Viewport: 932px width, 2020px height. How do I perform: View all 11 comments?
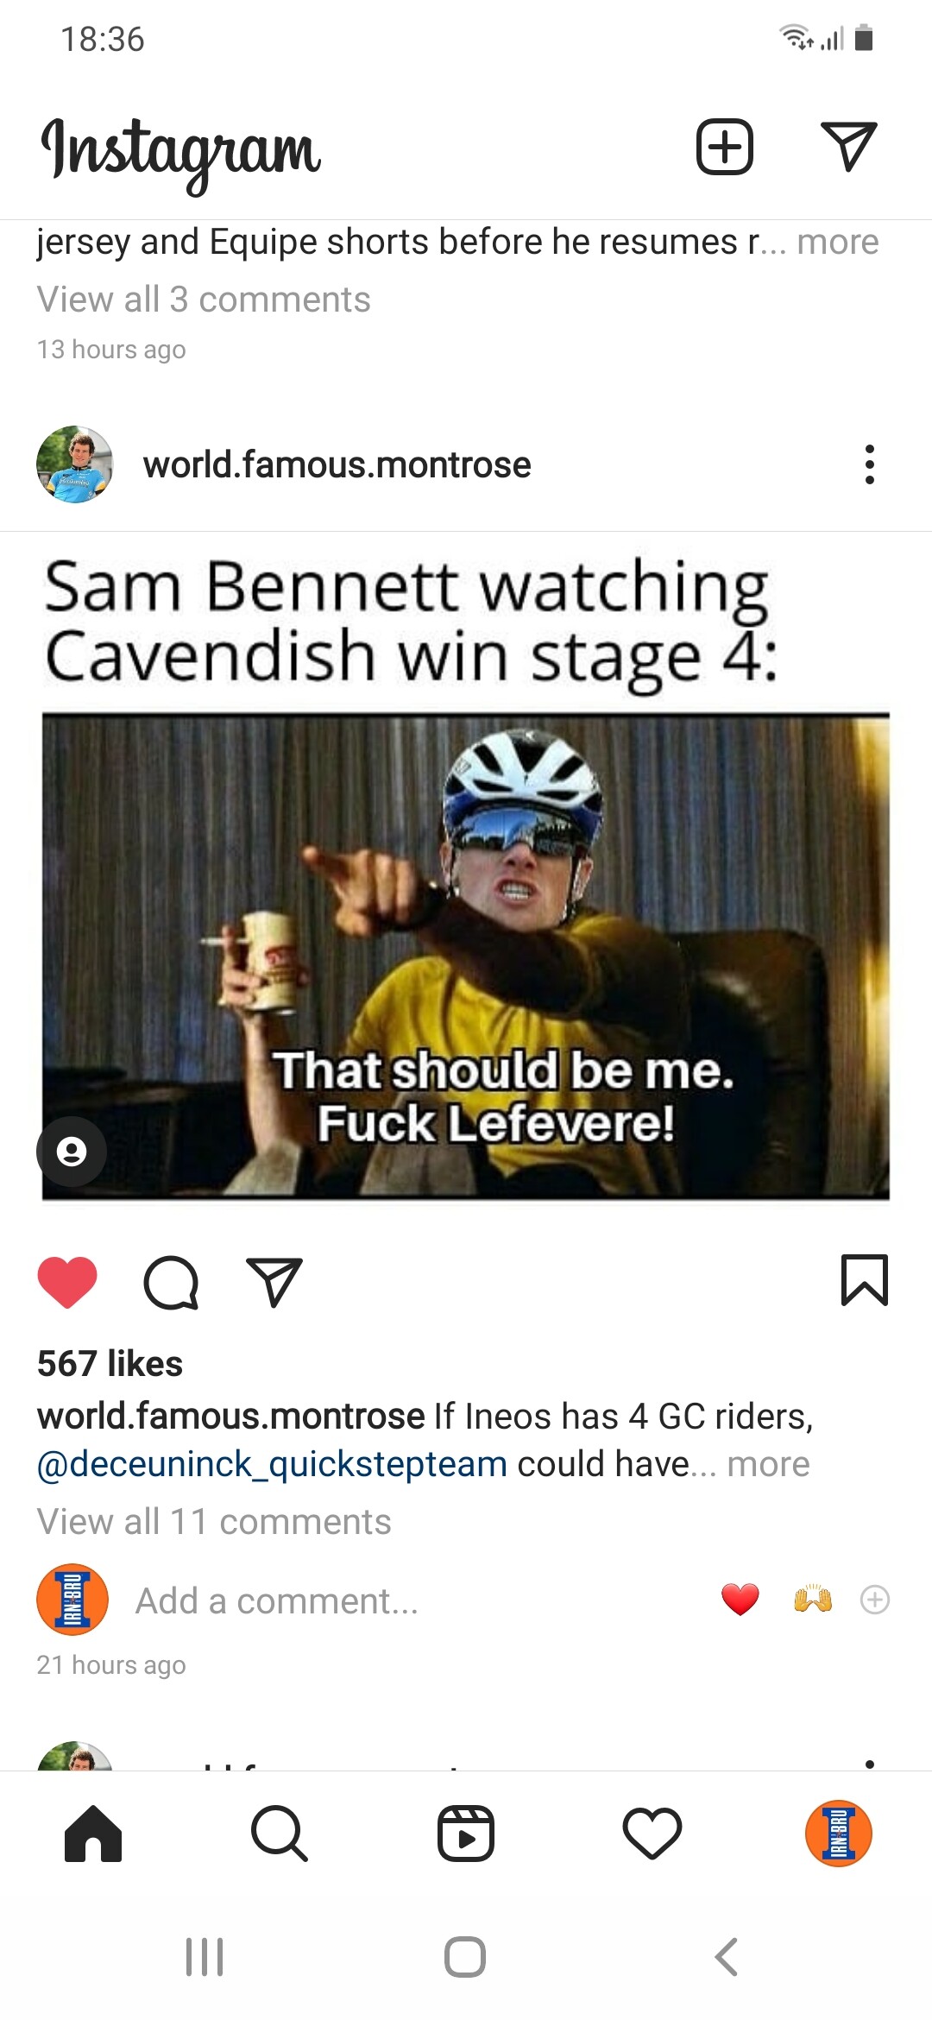coord(214,1522)
